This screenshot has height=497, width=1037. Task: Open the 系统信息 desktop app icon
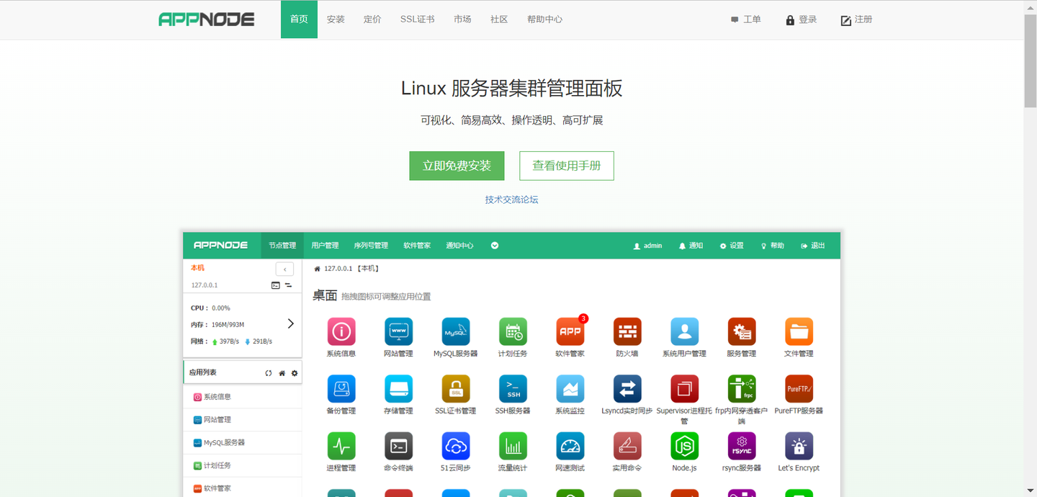(341, 332)
